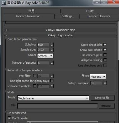Enable the Retrace threshold checkbox
Screen dimensions: 119x123
35,86
